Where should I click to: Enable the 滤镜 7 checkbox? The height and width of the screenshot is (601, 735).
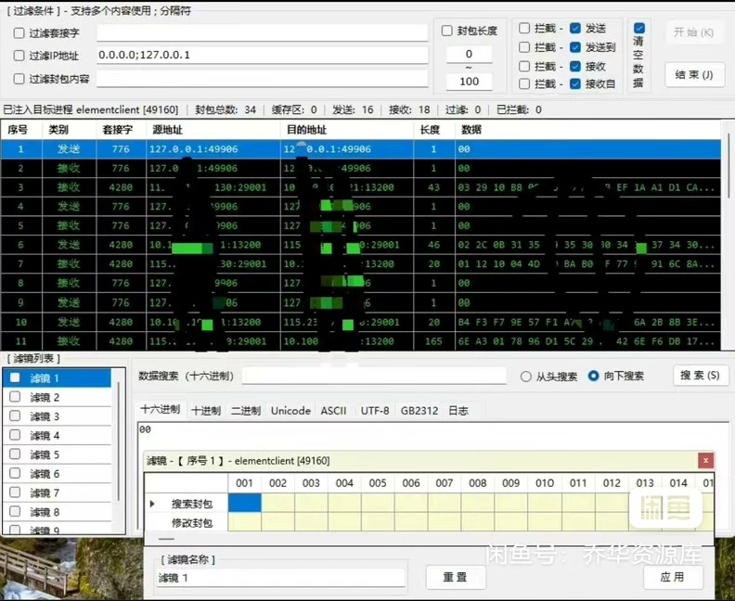point(15,492)
